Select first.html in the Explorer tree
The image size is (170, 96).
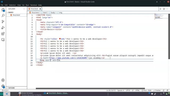point(16,15)
